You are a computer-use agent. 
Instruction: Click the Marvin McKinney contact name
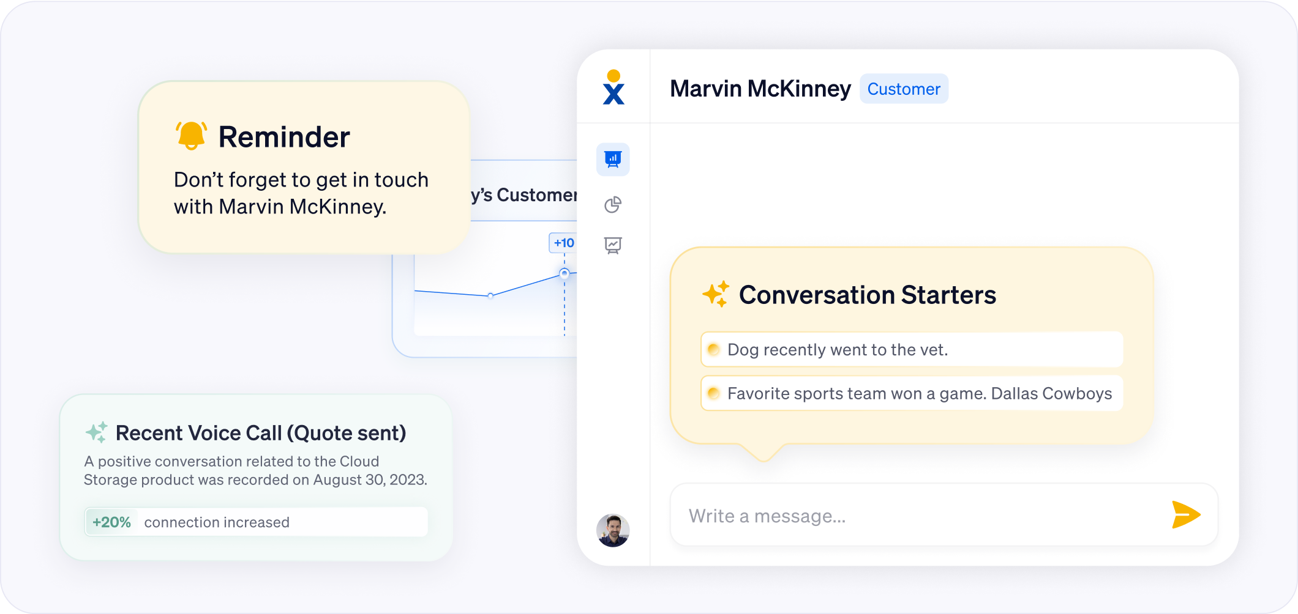click(x=760, y=89)
